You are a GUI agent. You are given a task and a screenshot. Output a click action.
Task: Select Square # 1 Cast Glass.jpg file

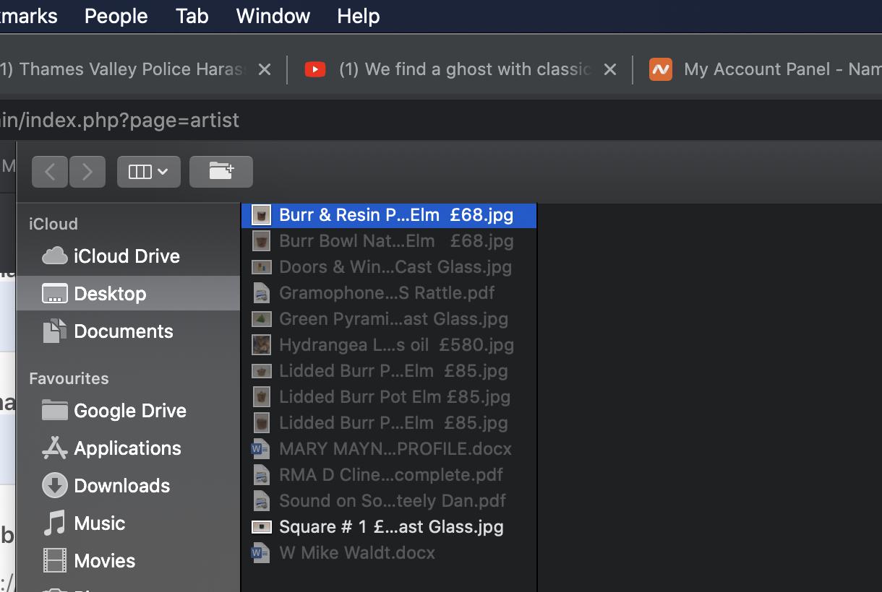[x=390, y=527]
